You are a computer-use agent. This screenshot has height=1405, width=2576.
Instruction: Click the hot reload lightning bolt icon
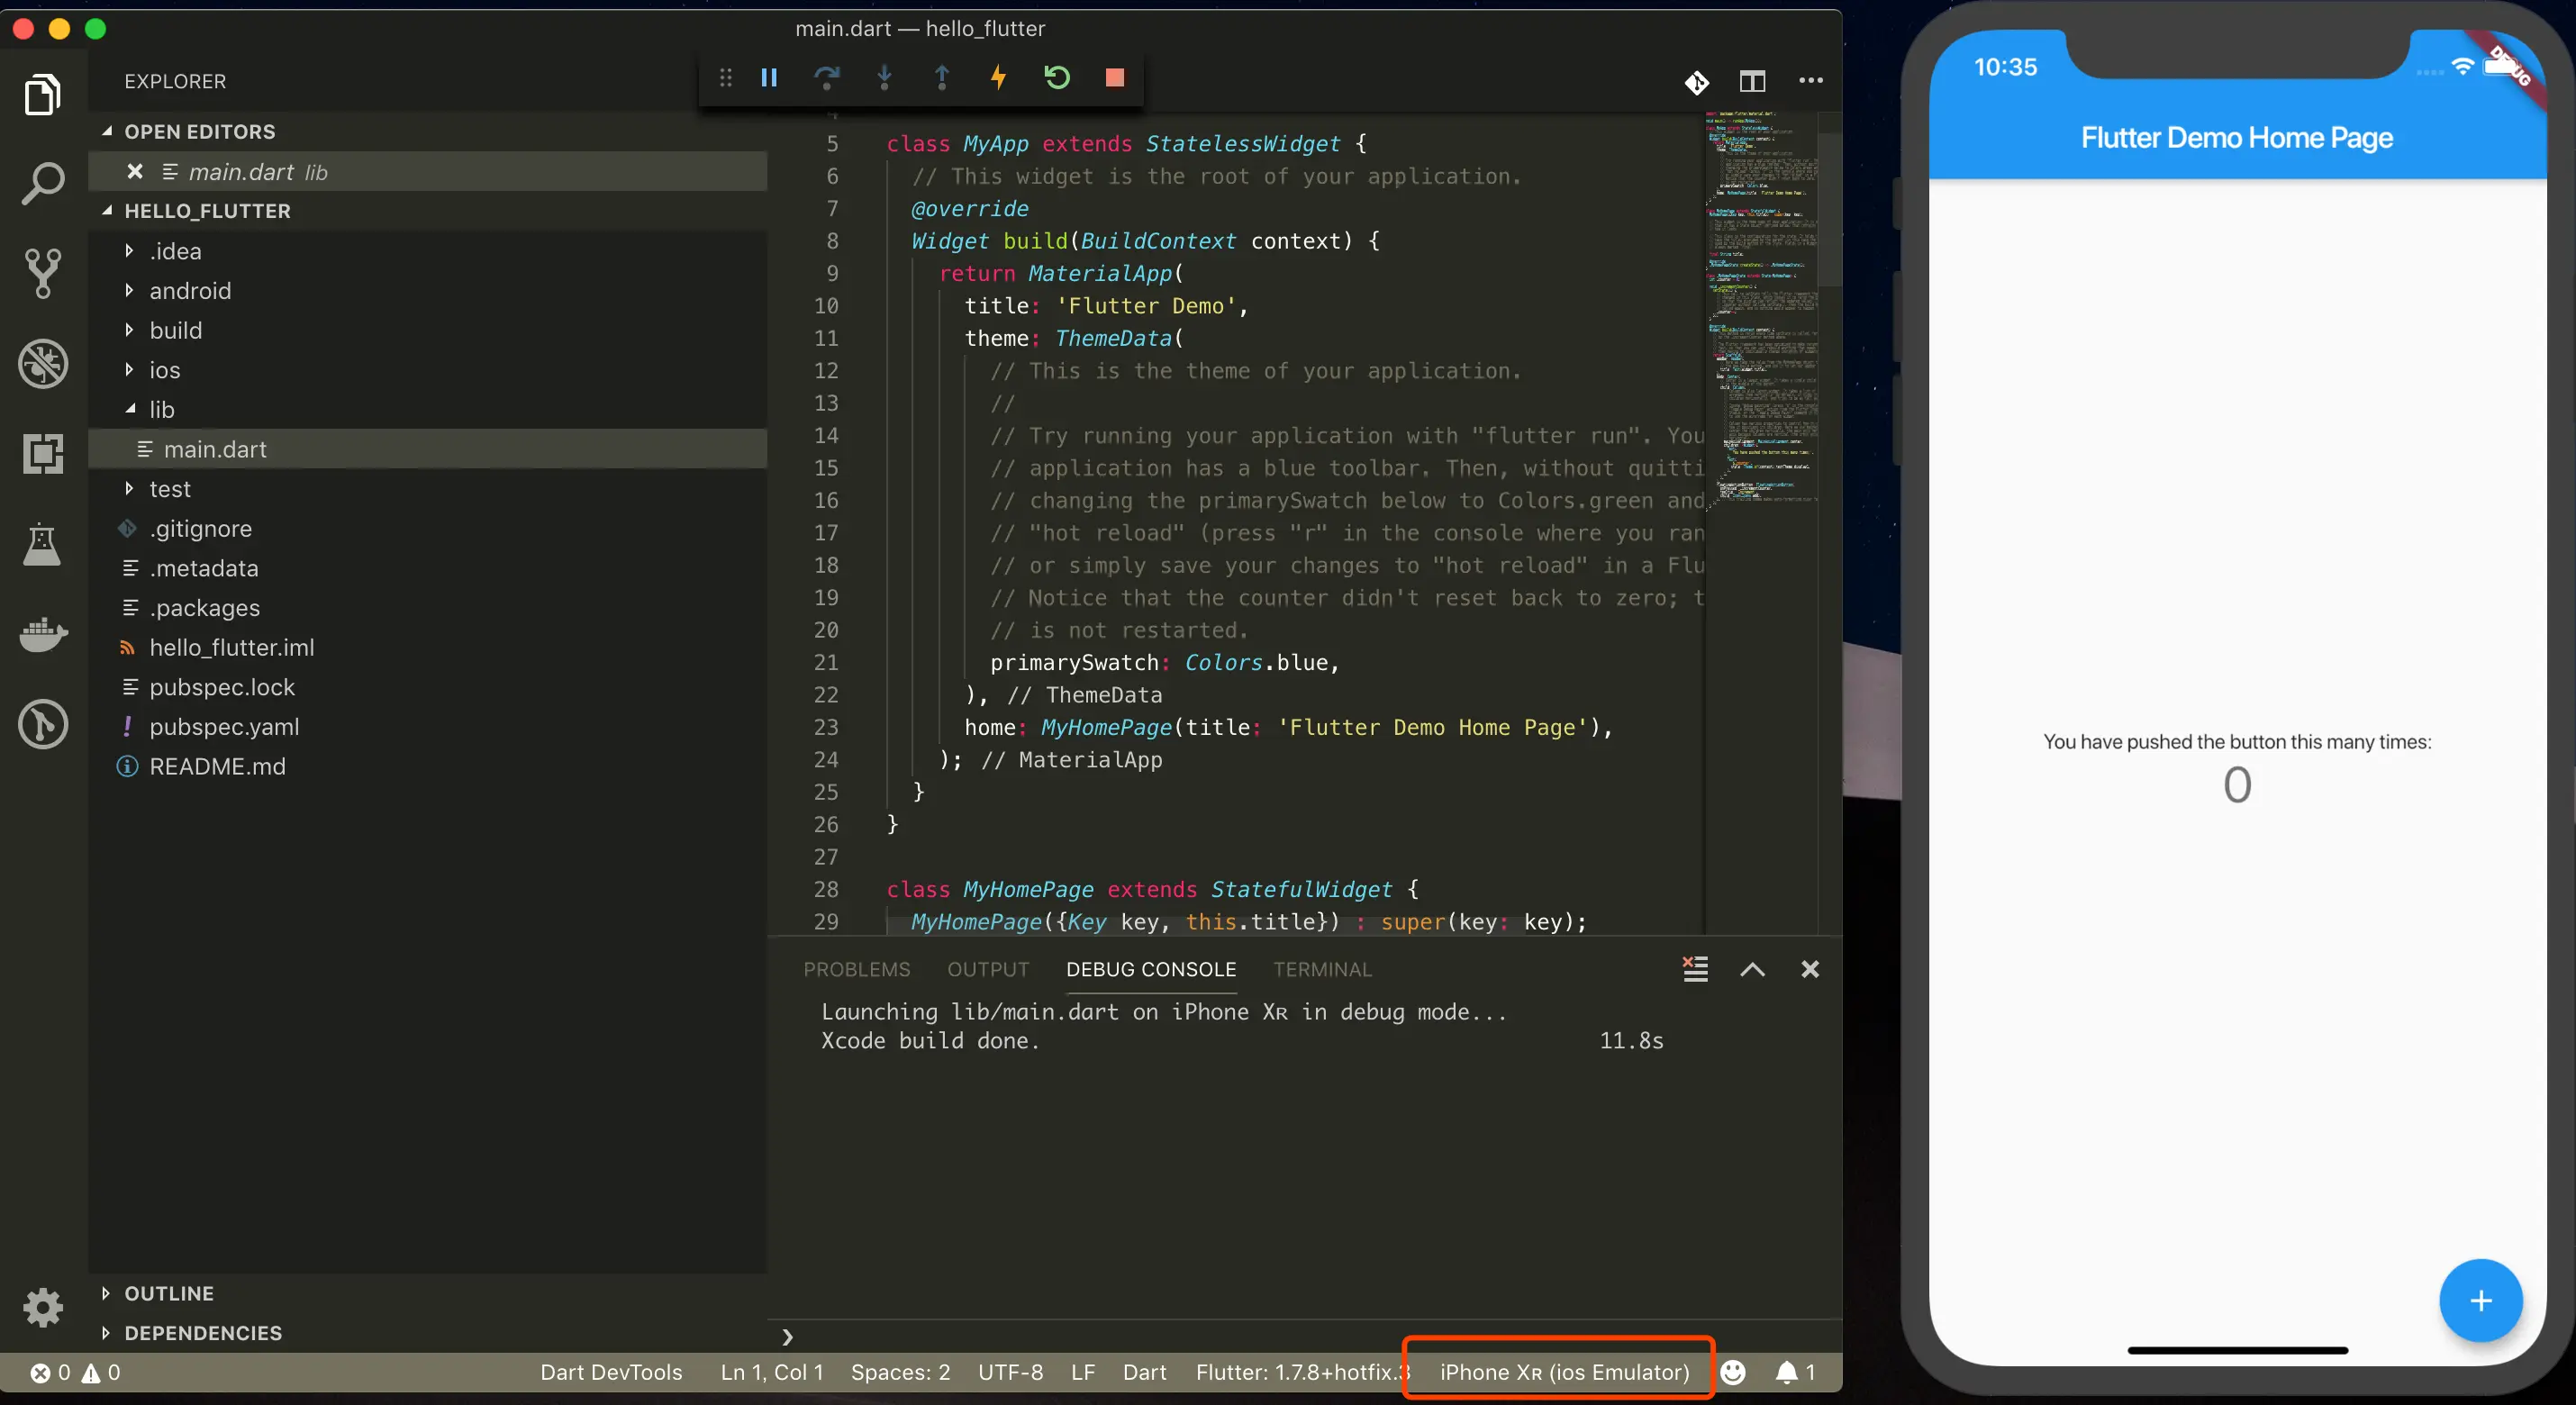998,77
